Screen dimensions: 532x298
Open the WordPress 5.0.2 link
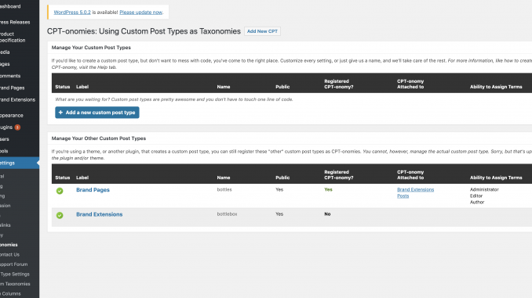pos(72,13)
